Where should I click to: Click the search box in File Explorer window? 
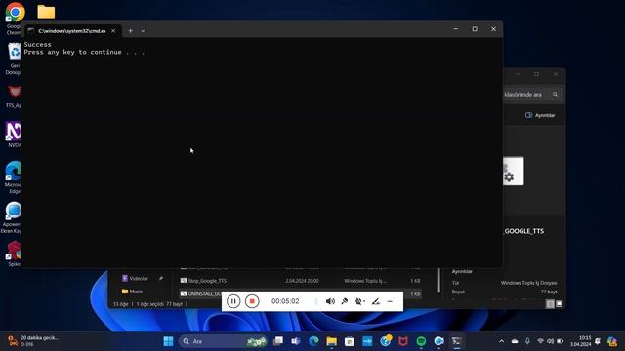[532, 95]
